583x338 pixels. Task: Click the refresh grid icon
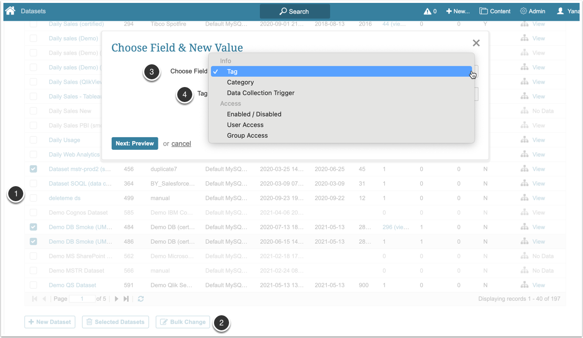point(141,299)
